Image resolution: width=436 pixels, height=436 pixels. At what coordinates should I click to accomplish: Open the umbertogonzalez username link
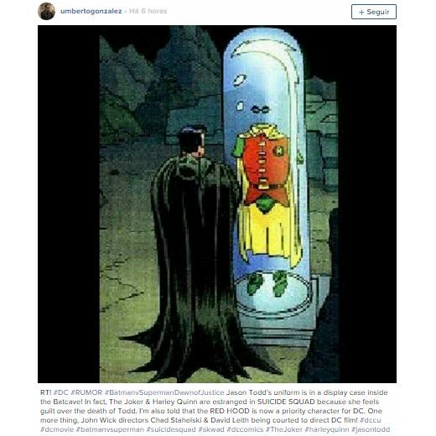point(91,11)
